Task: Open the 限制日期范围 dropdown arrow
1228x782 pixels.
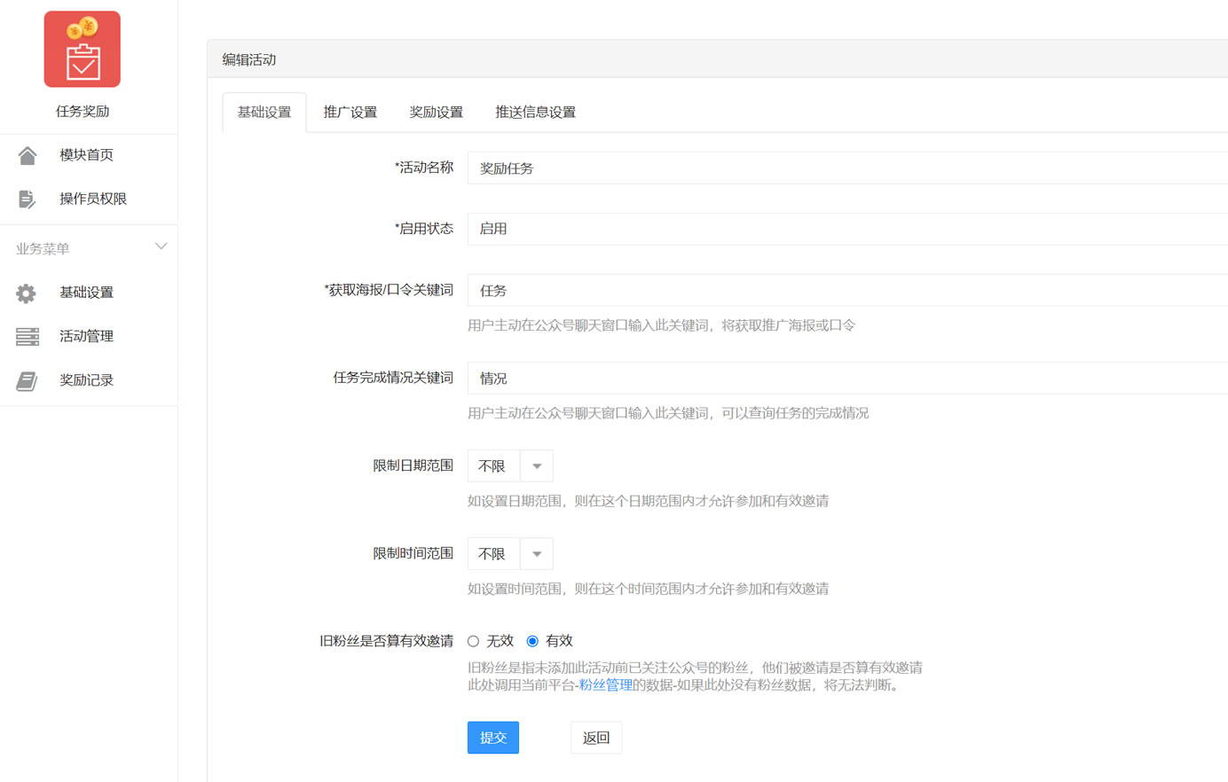Action: (537, 466)
